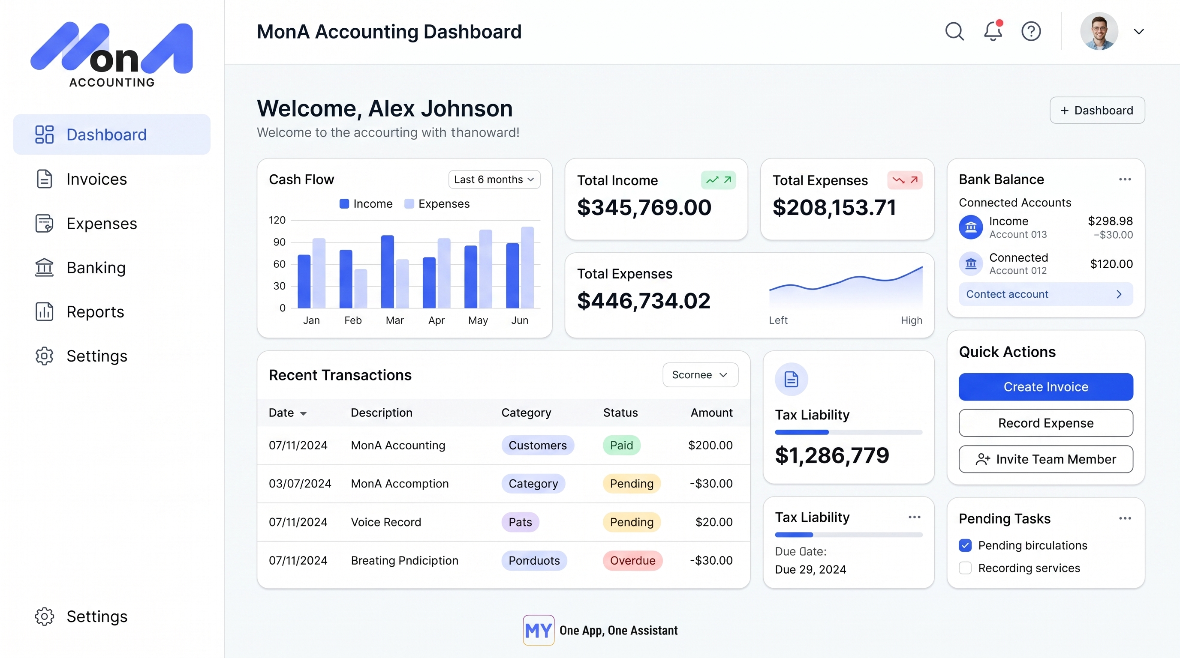Screen dimensions: 1180x658
Task: Click the MonA Accounting logo
Action: 112,54
